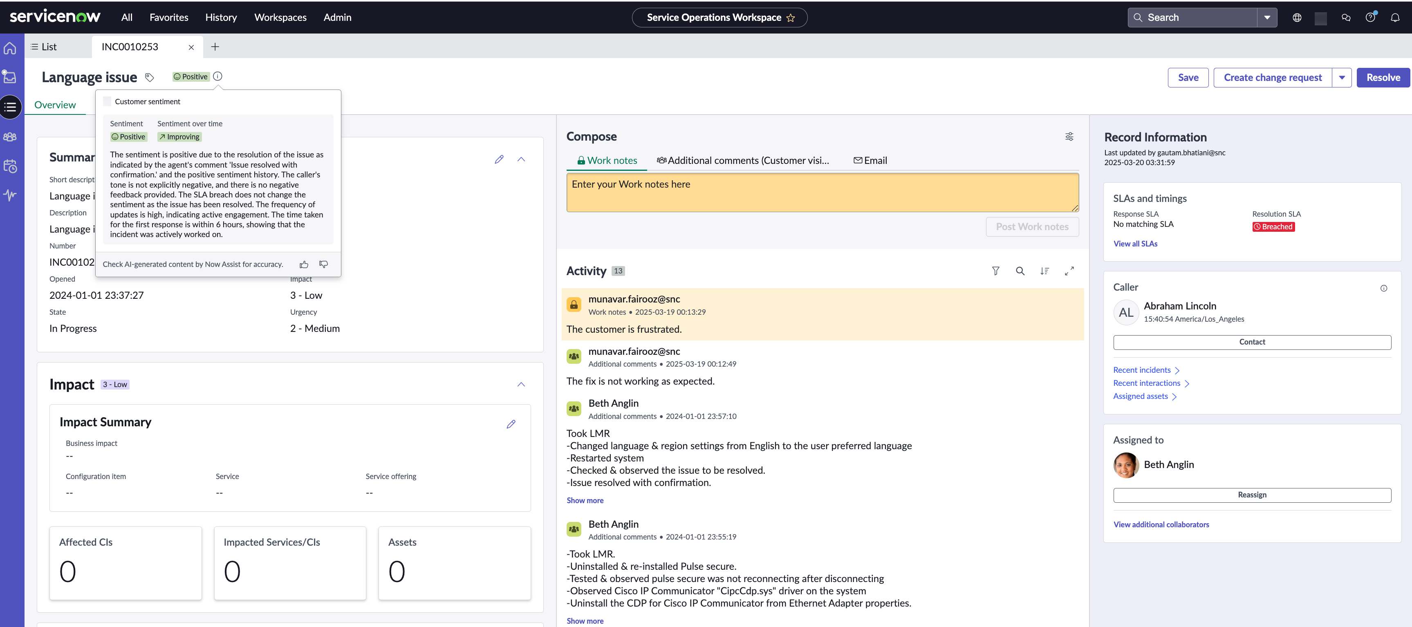Open View all SLAs link

(x=1135, y=244)
